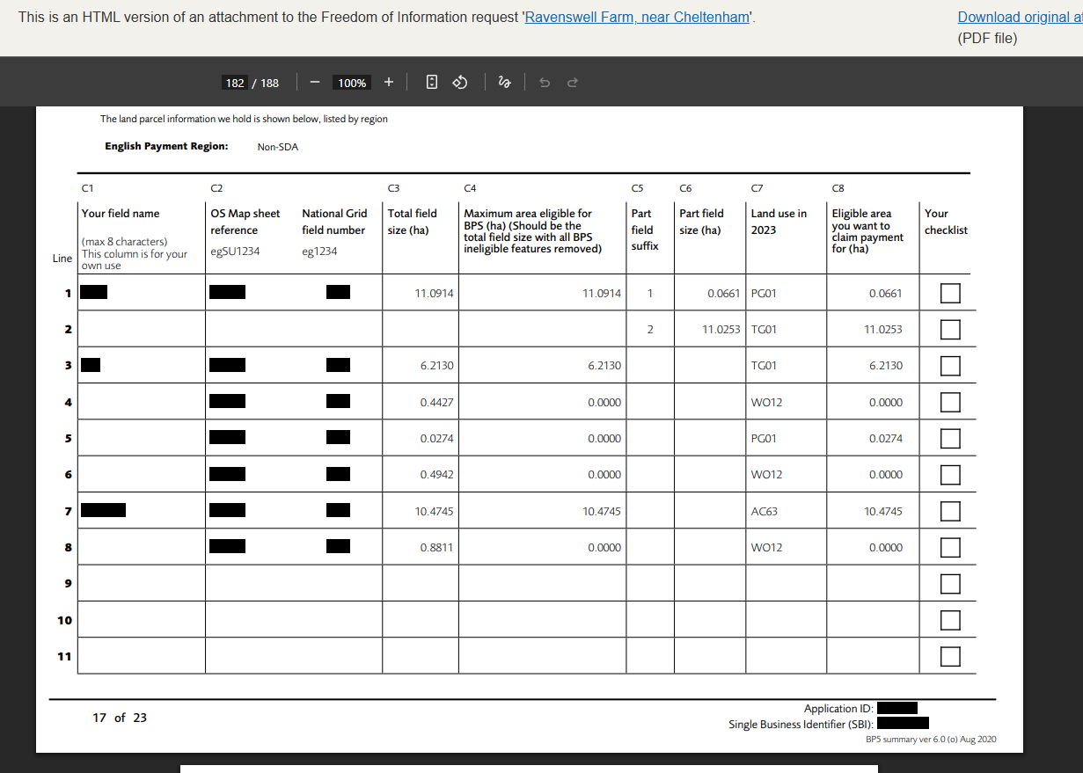Click the 100% zoom level field
This screenshot has height=773, width=1083.
coord(352,83)
